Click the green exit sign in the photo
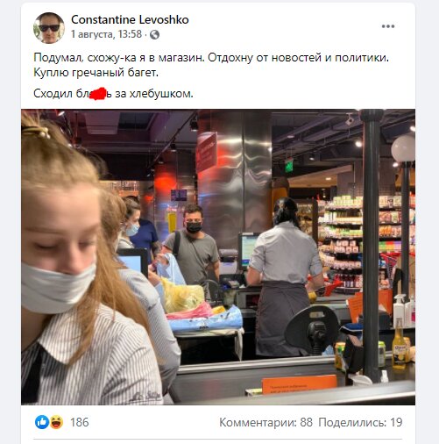Image resolution: width=439 pixels, height=444 pixels. point(289,166)
